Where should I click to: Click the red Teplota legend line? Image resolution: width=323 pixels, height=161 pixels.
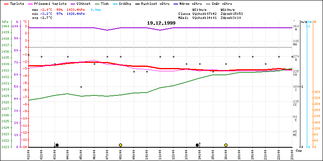tap(5, 3)
